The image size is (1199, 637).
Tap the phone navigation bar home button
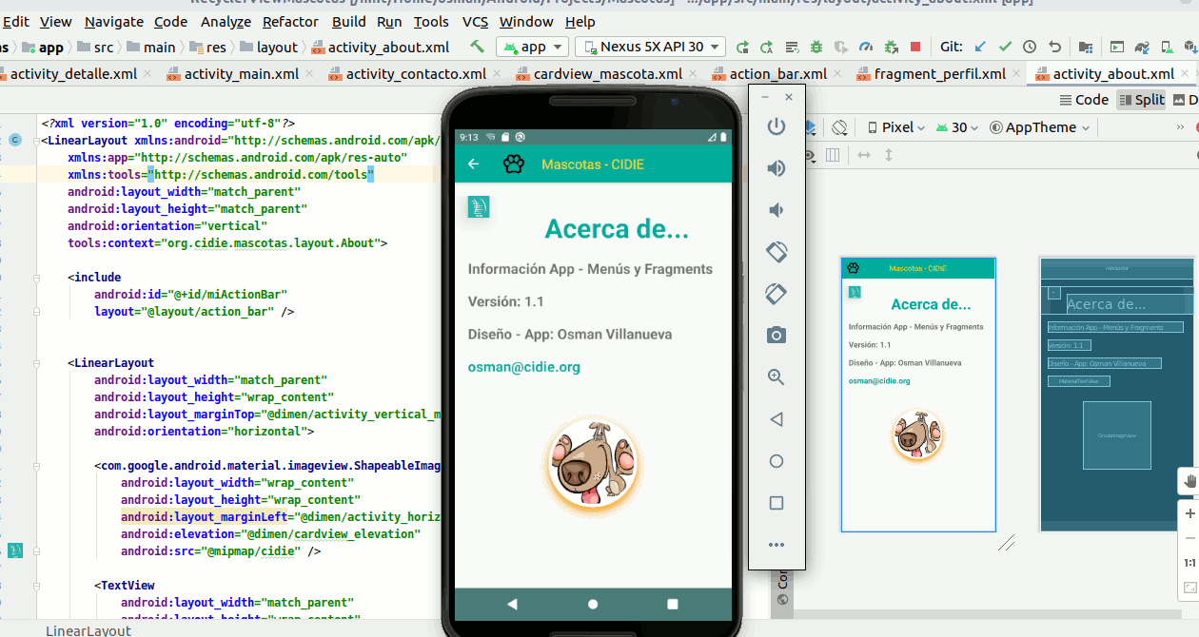point(593,604)
